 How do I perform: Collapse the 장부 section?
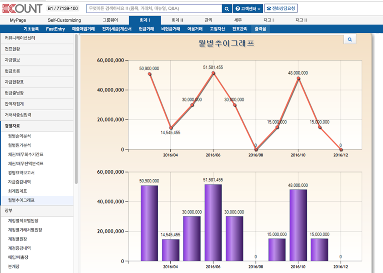(37, 211)
